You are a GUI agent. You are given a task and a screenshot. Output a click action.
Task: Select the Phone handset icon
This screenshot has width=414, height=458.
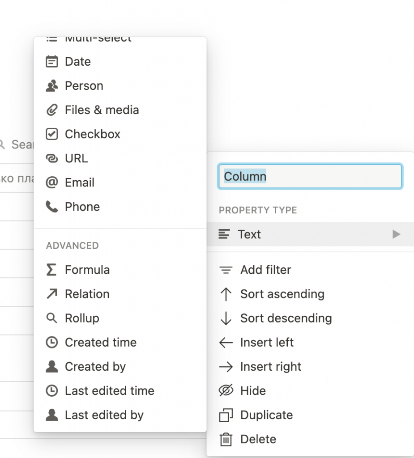(x=52, y=207)
